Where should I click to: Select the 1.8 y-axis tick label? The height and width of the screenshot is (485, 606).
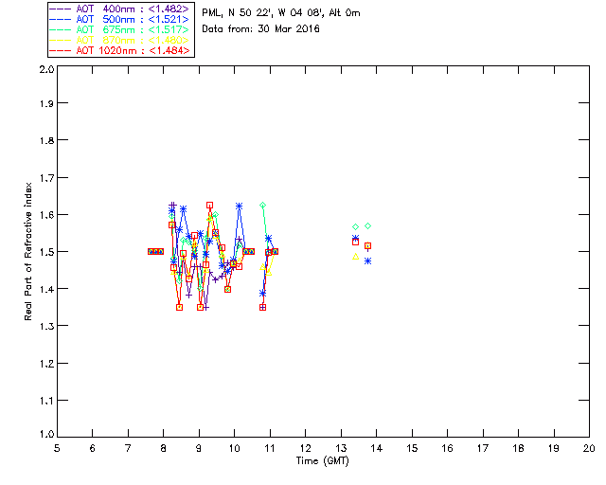click(x=46, y=140)
